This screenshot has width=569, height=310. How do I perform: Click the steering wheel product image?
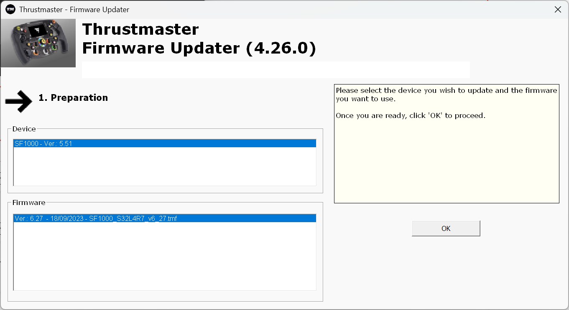click(38, 43)
